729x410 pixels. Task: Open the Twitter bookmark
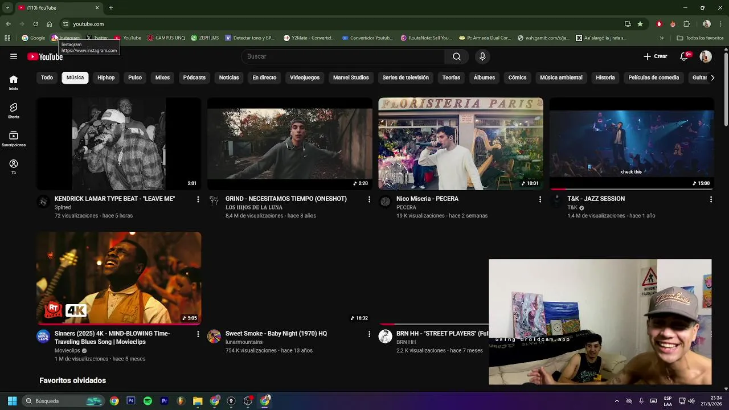(x=97, y=38)
